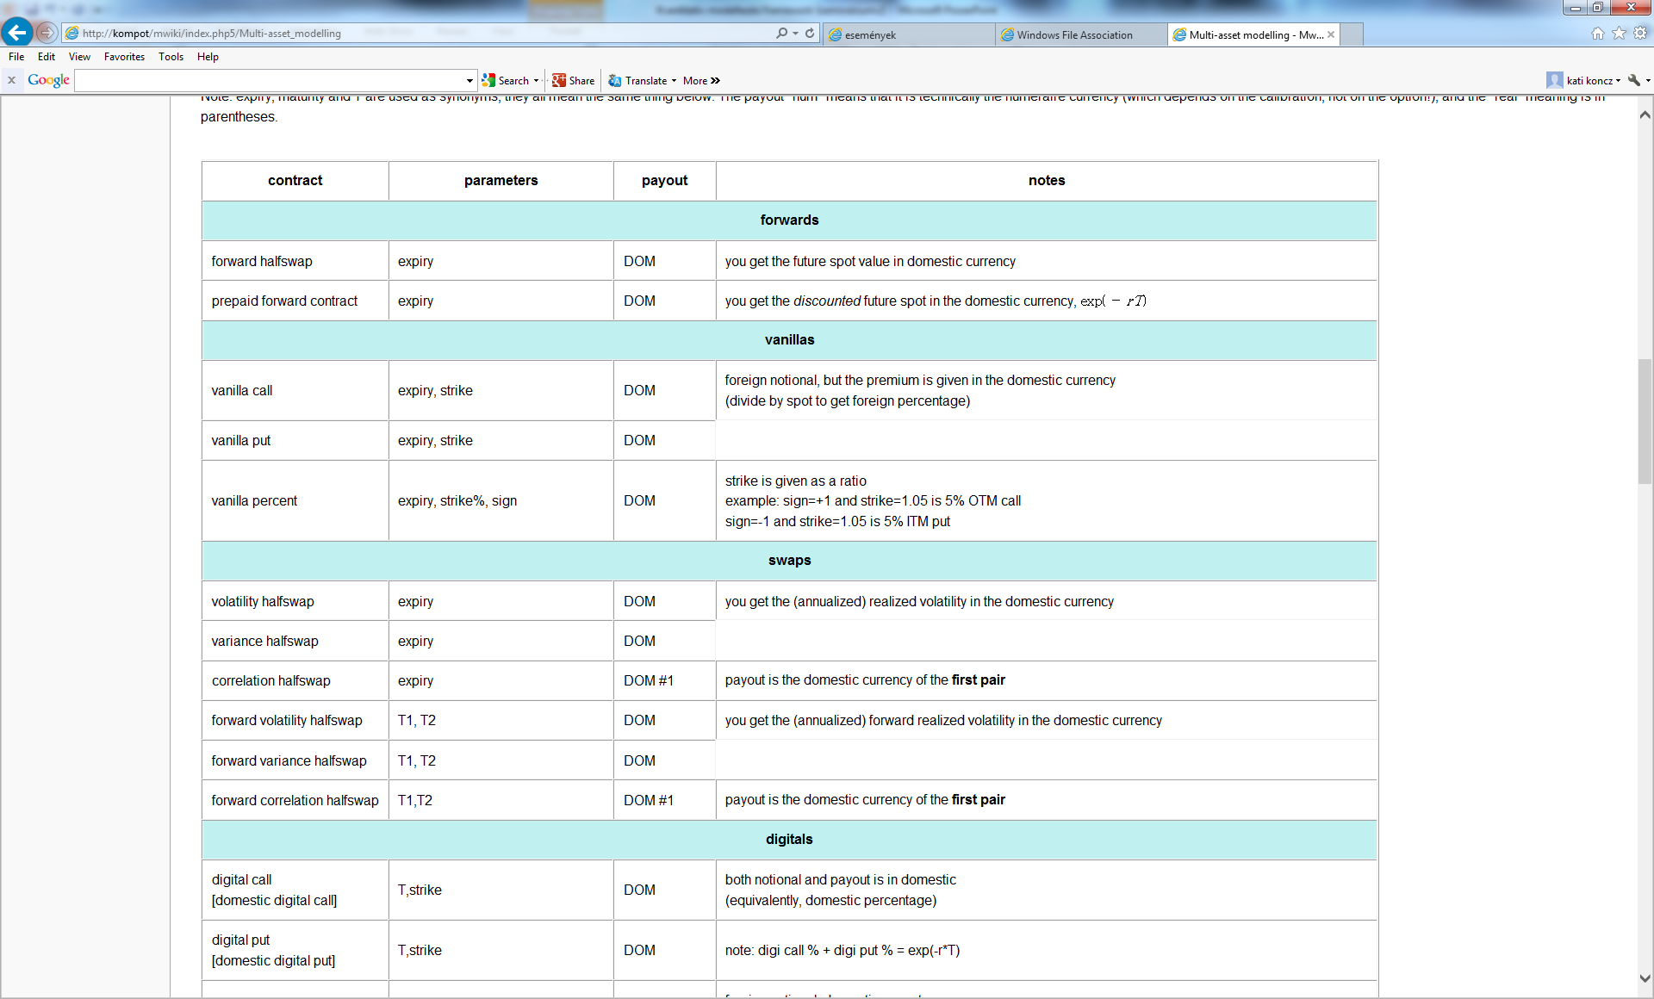Click the 'variance halfswap' cell
The image size is (1654, 999).
coord(295,641)
